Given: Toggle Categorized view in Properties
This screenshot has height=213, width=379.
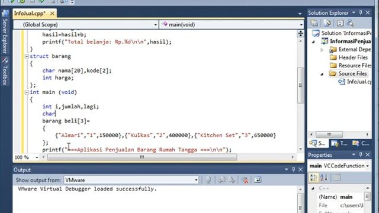Looking at the screenshot, I should (313, 177).
